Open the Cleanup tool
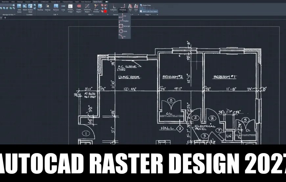286x182 pixels. coord(47,8)
